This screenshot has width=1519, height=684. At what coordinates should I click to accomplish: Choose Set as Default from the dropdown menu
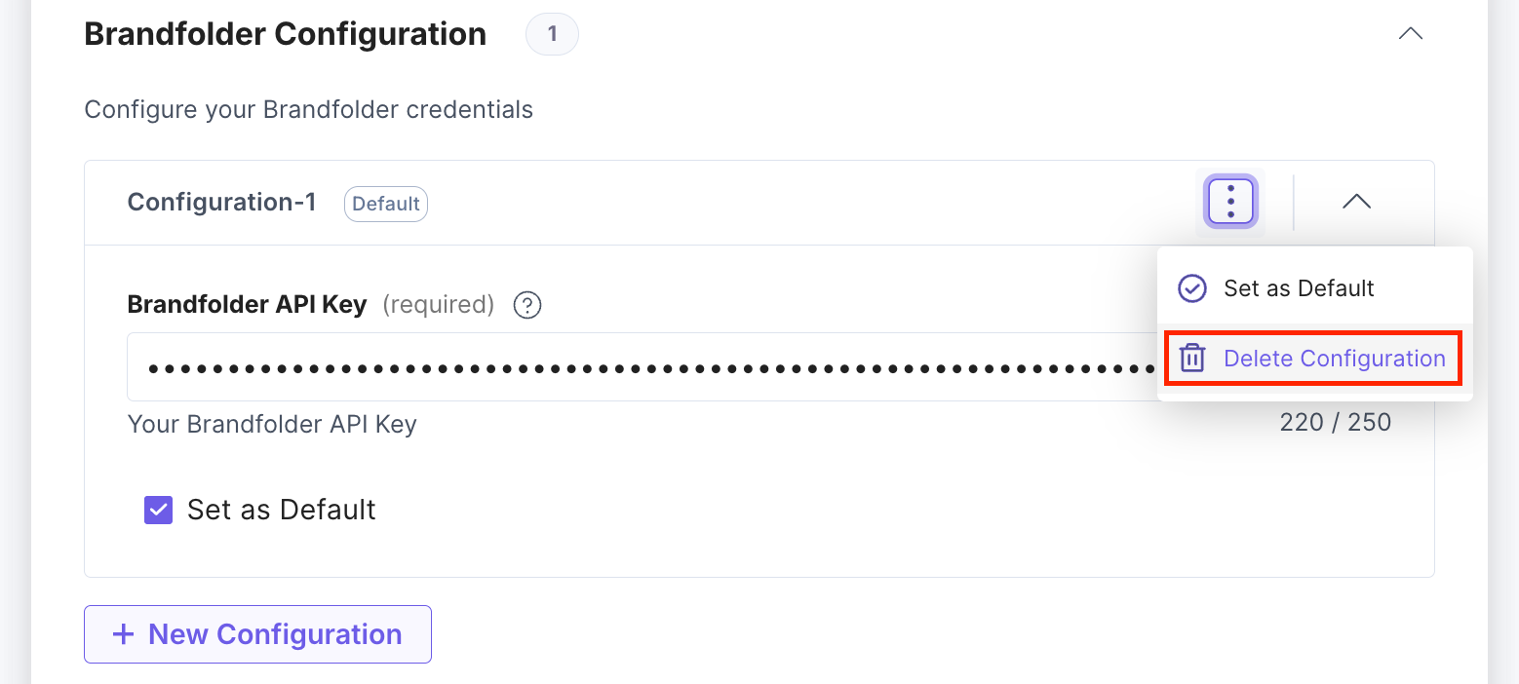click(x=1299, y=288)
